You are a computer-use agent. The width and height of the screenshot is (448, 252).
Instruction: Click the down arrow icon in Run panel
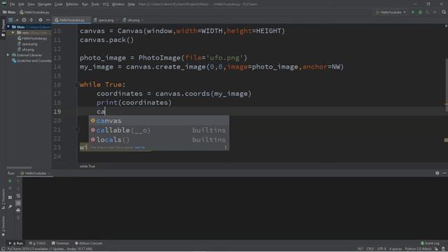click(18, 188)
